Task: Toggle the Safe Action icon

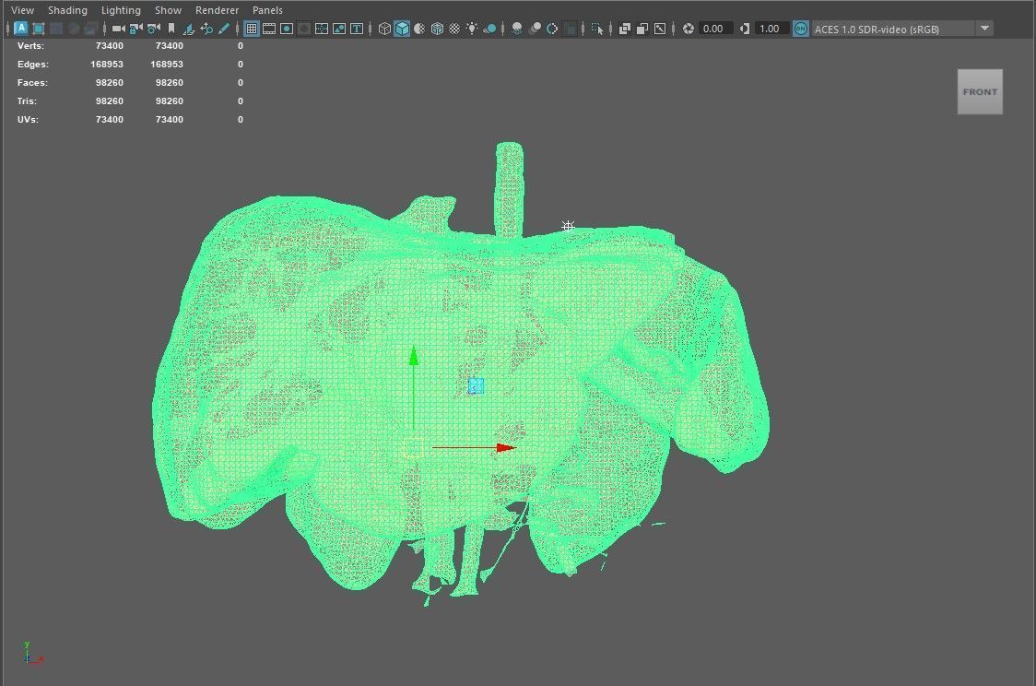Action: 322,29
